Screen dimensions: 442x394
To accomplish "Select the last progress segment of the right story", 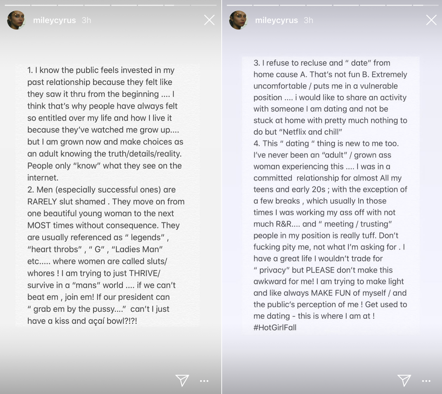I will [425, 5].
